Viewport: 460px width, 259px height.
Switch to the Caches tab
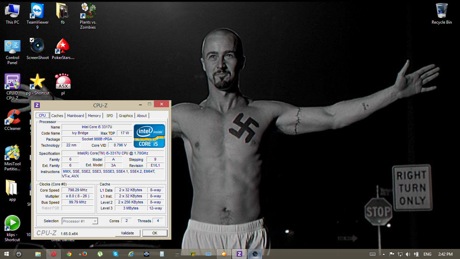click(57, 116)
